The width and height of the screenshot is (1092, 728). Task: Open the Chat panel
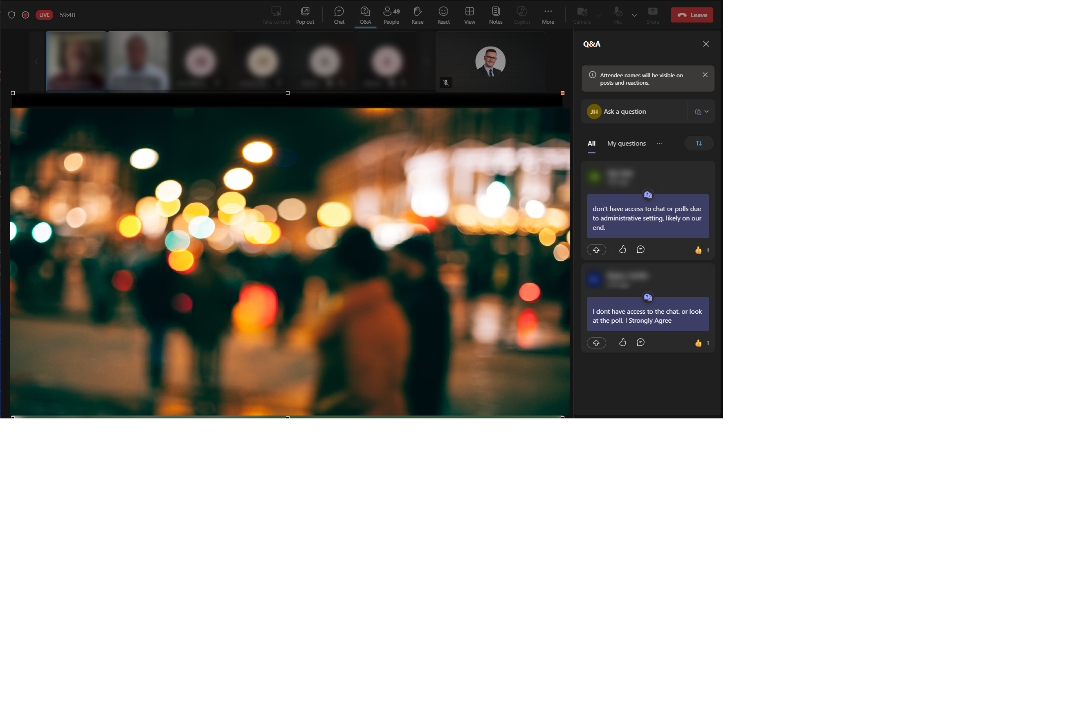(339, 15)
